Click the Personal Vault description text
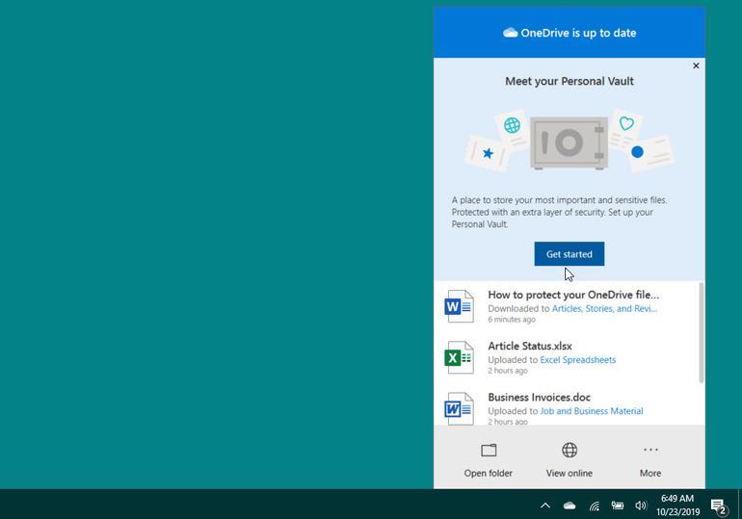This screenshot has height=519, width=742. 559,212
